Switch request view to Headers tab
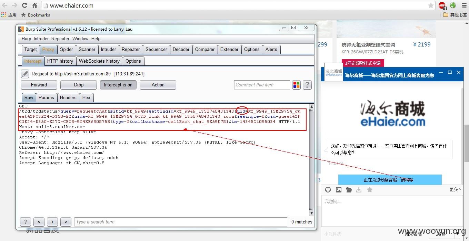 tap(68, 98)
